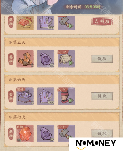Claim the Day Six reward with 领取
123x151 pixels.
[102, 96]
